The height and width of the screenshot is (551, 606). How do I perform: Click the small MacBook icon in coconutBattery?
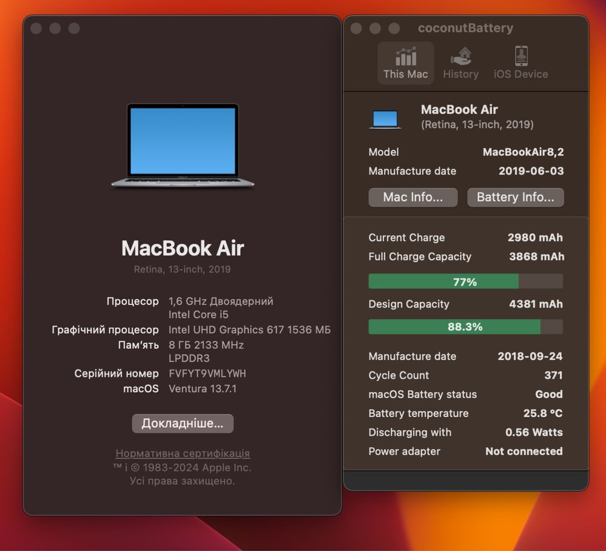click(385, 119)
